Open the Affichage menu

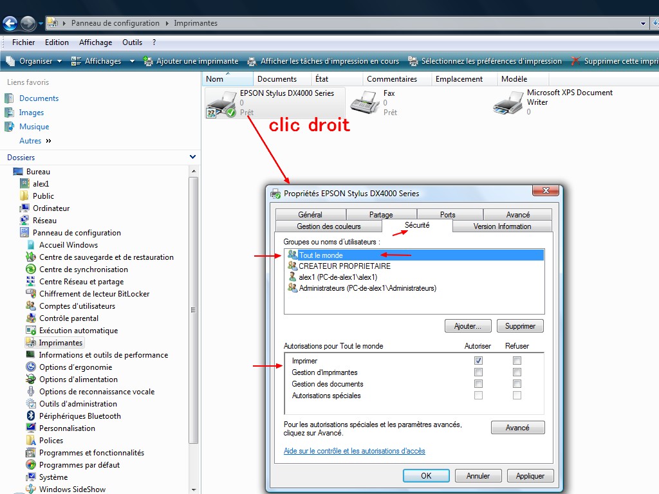tap(95, 42)
